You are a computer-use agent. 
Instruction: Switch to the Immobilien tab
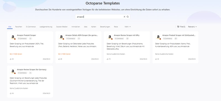point(76,27)
